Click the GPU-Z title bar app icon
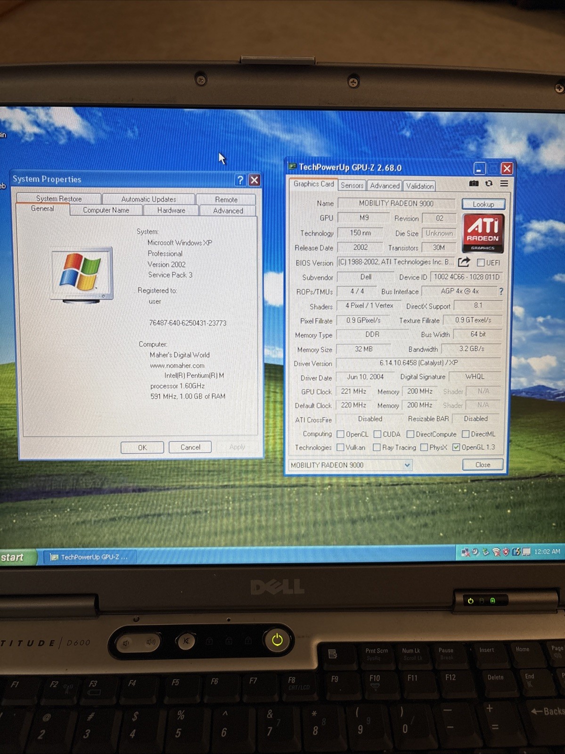The height and width of the screenshot is (754, 565). (x=293, y=166)
